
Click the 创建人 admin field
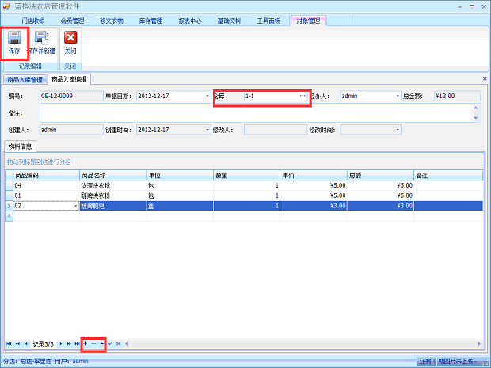coord(71,130)
